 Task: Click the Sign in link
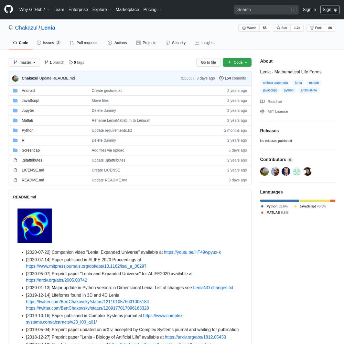(x=309, y=9)
